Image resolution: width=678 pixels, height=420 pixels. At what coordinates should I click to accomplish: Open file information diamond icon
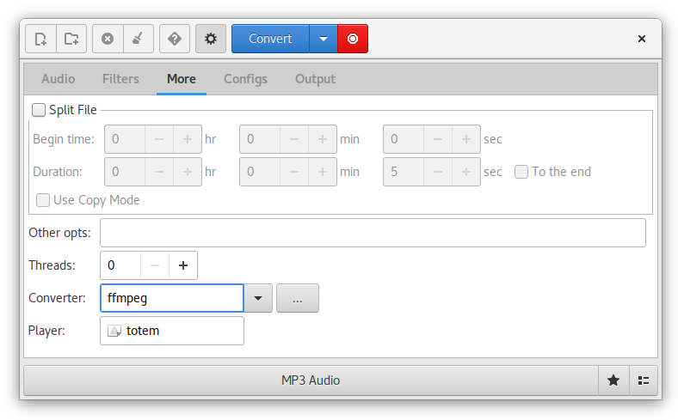[175, 39]
